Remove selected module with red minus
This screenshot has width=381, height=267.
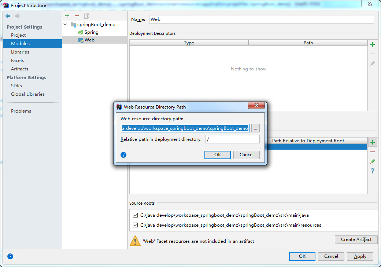[77, 16]
